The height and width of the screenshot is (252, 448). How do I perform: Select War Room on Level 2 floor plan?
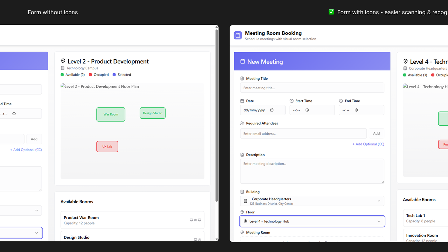click(x=111, y=115)
